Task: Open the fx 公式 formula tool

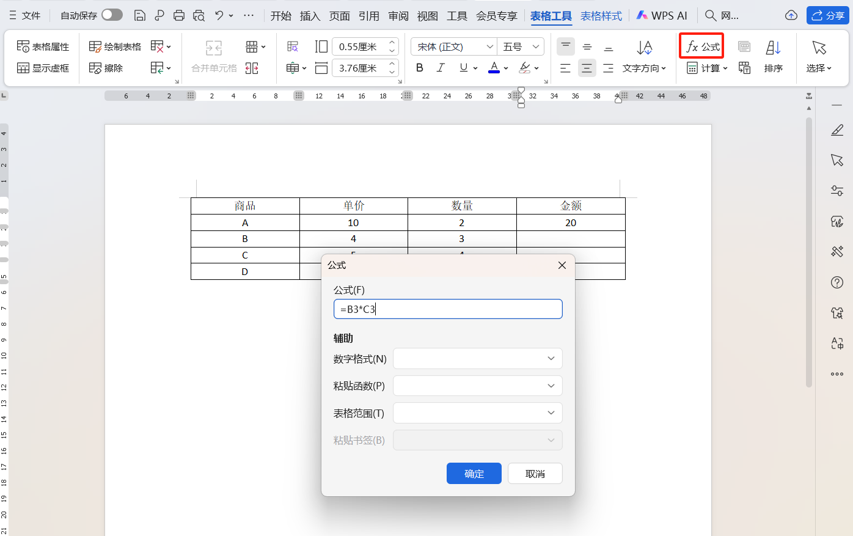Action: 701,45
